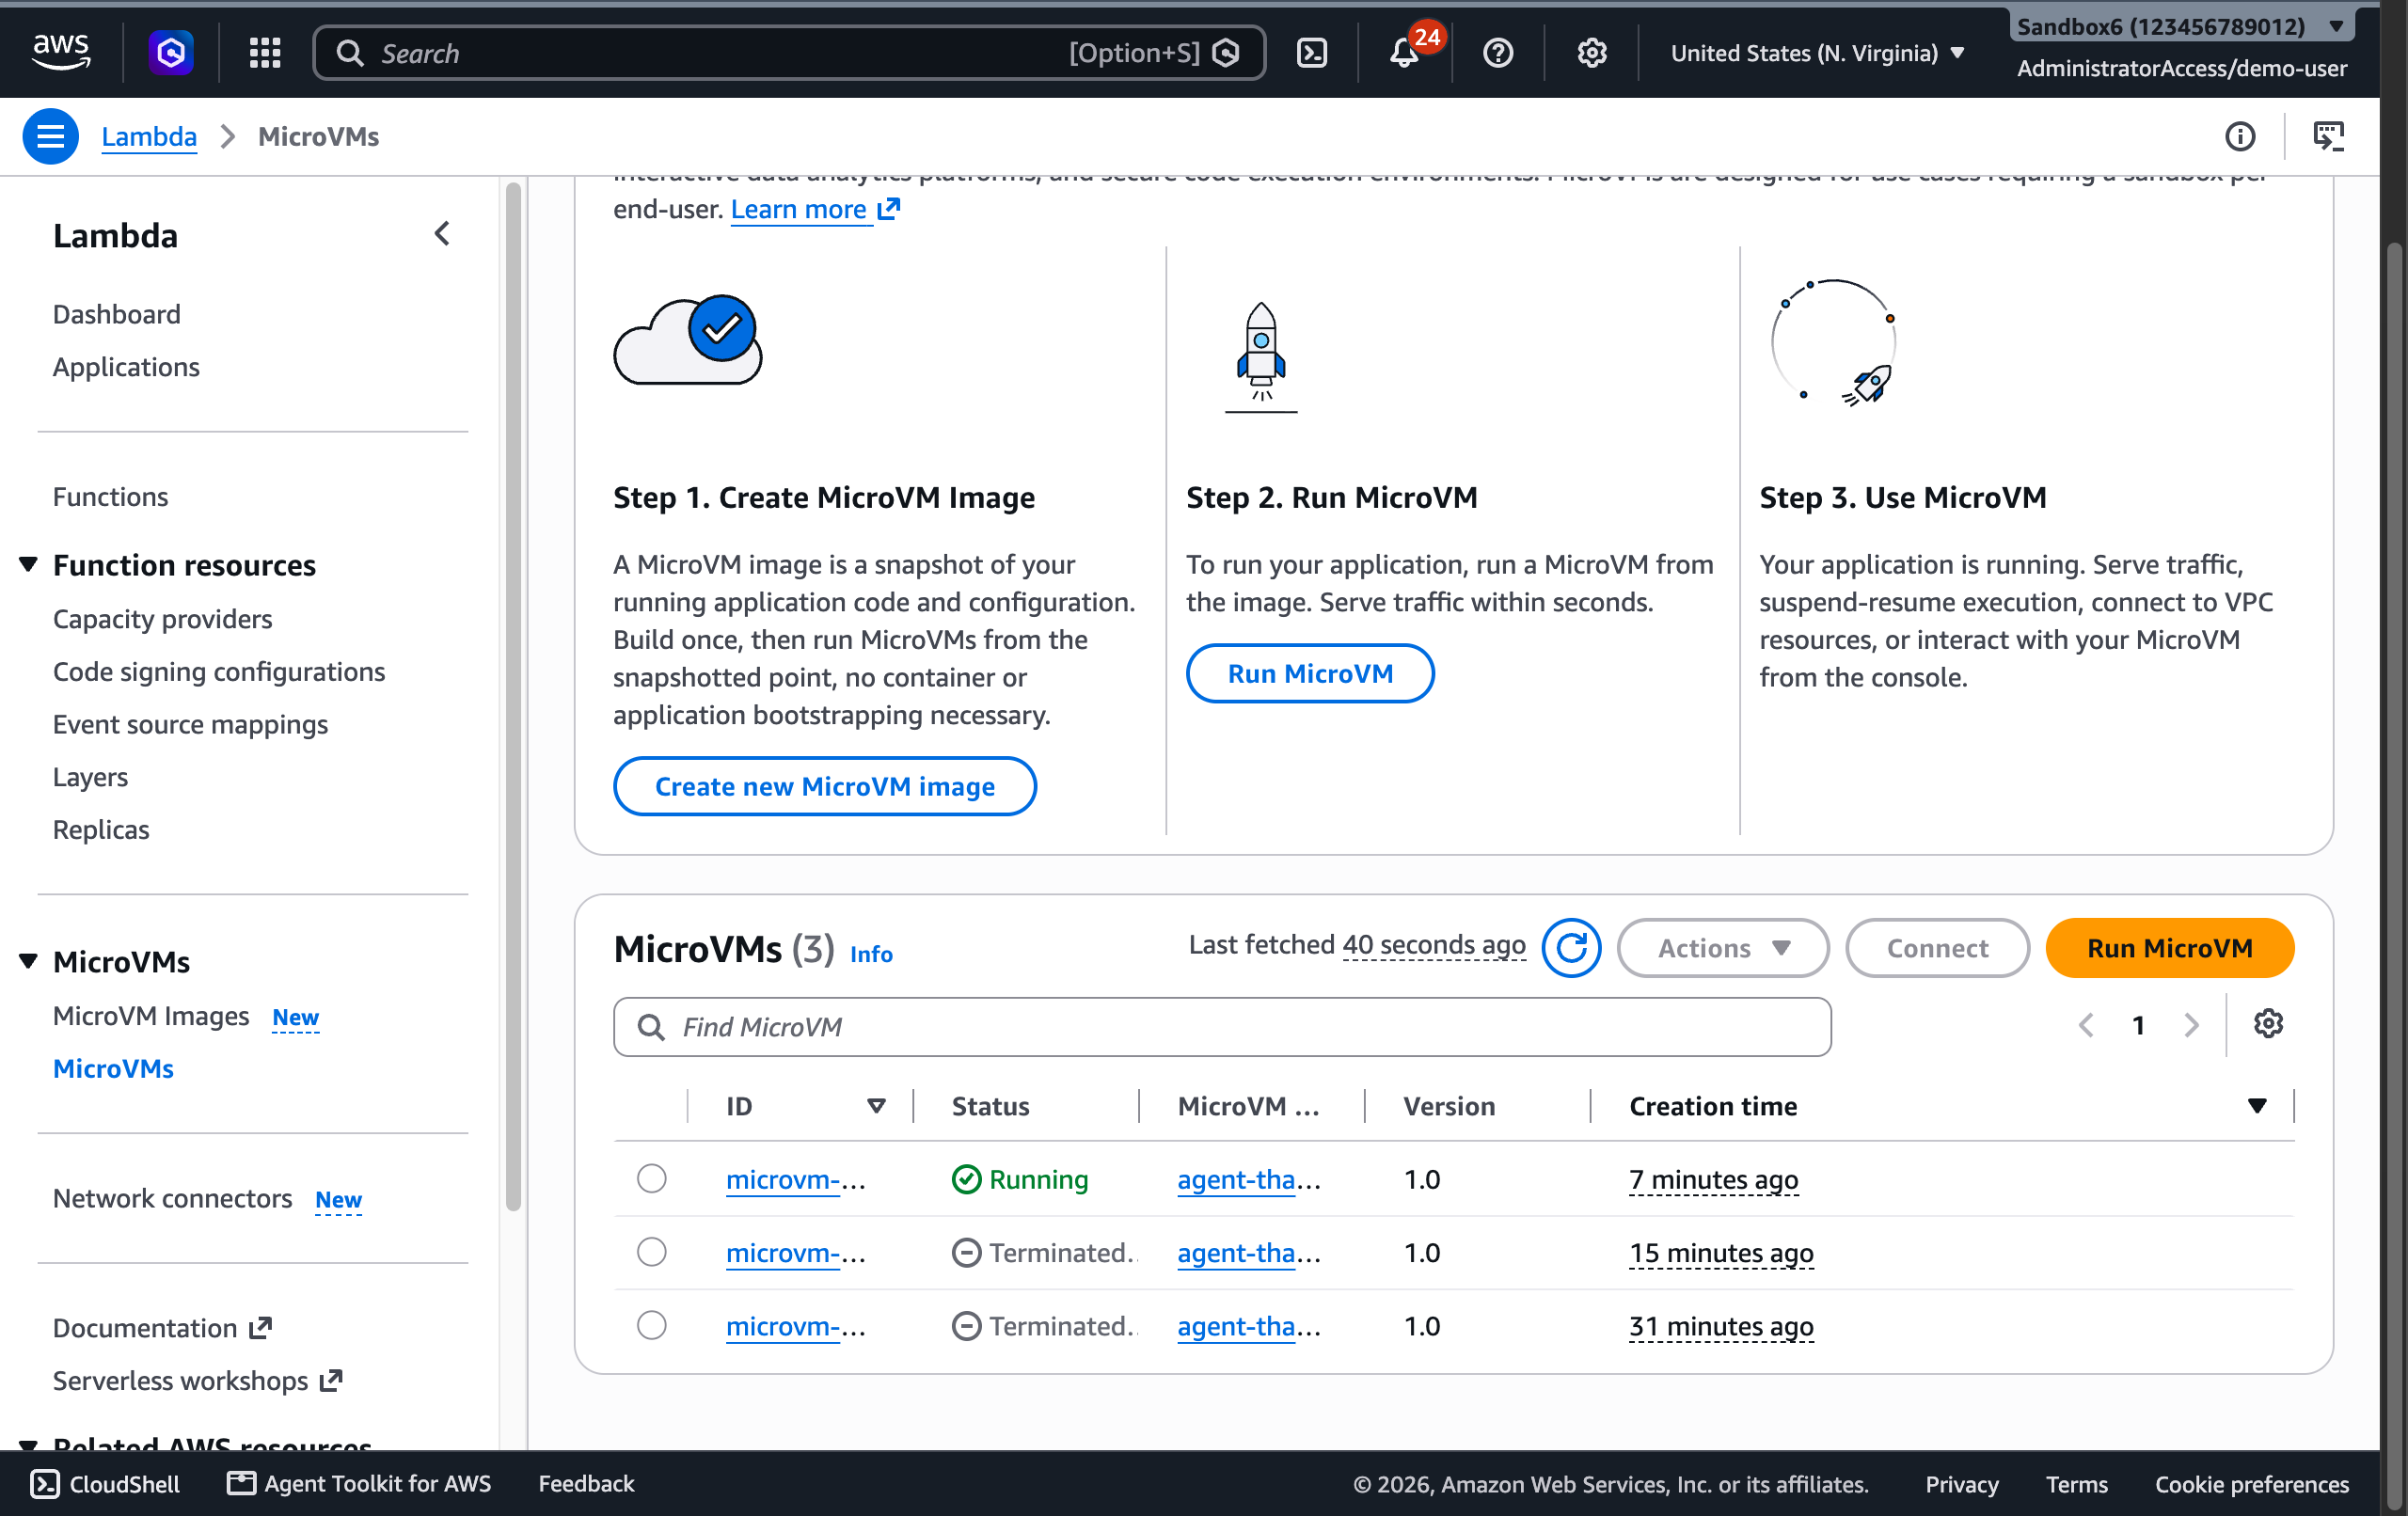Open the services grid menu
The image size is (2408, 1516).
point(265,52)
